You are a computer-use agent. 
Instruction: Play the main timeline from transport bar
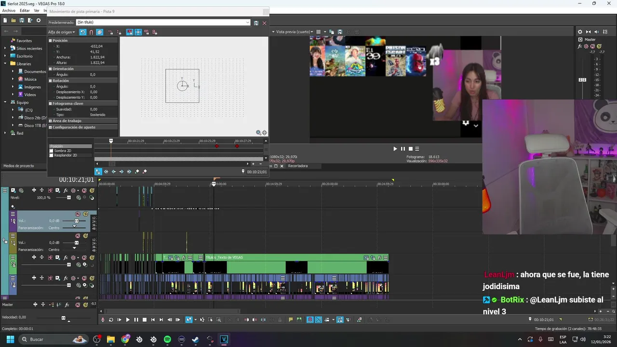click(x=128, y=320)
